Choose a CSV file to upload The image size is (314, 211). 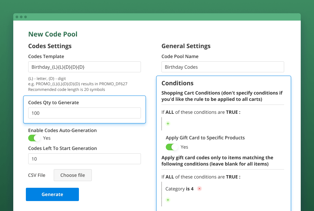click(73, 175)
